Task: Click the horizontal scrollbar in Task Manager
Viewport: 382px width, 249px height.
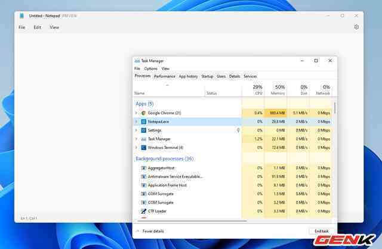Action: pos(192,221)
